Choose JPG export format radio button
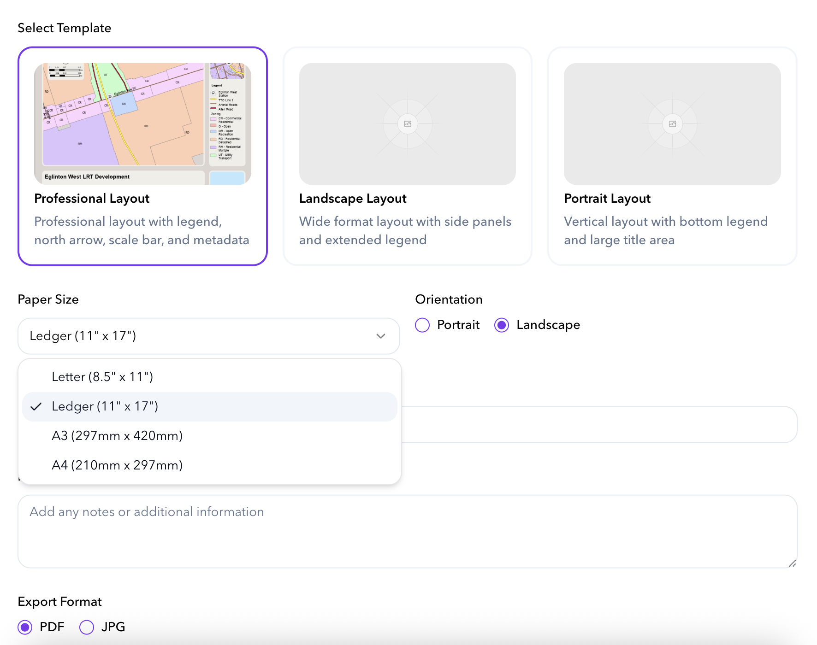Screen dimensions: 817x645 (87, 627)
